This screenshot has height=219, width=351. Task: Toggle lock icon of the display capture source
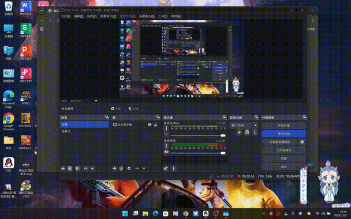[155, 124]
